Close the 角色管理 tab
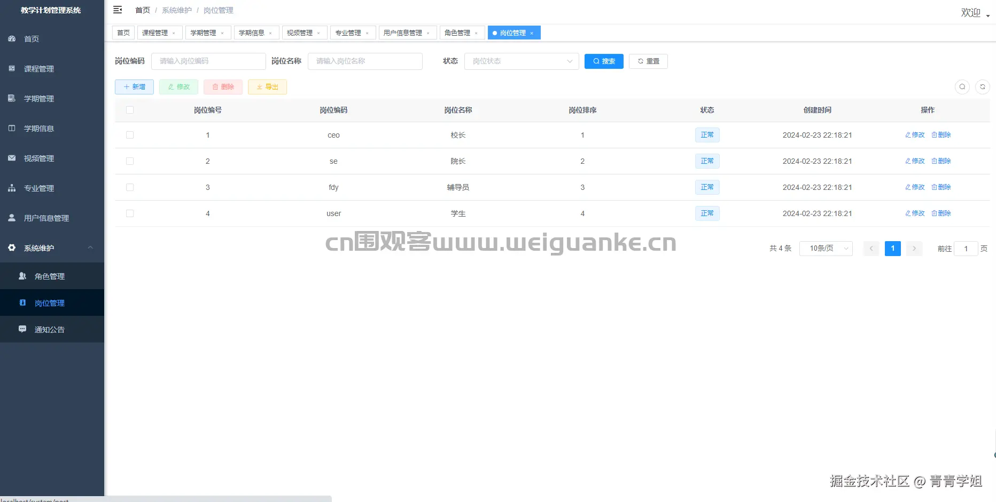Viewport: 996px width, 502px height. coord(476,33)
